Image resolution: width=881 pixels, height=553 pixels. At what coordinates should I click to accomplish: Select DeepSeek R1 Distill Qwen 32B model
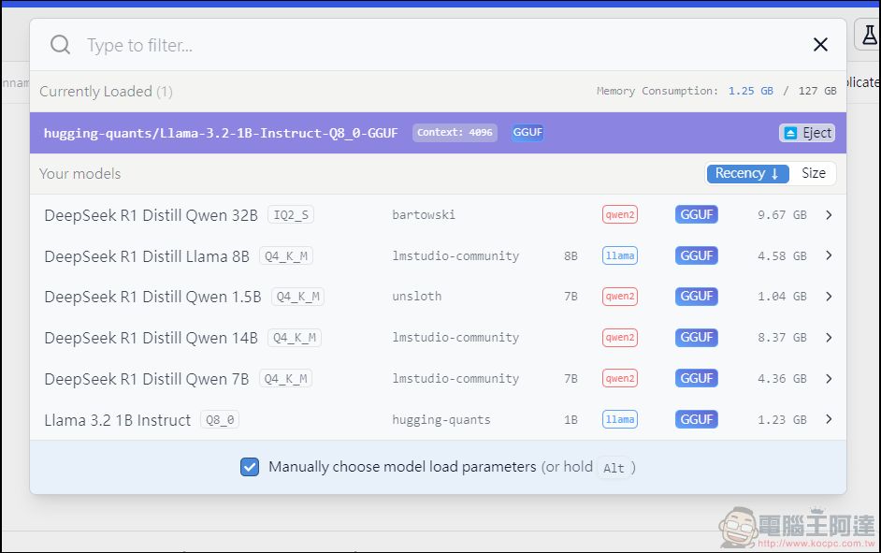coord(439,214)
